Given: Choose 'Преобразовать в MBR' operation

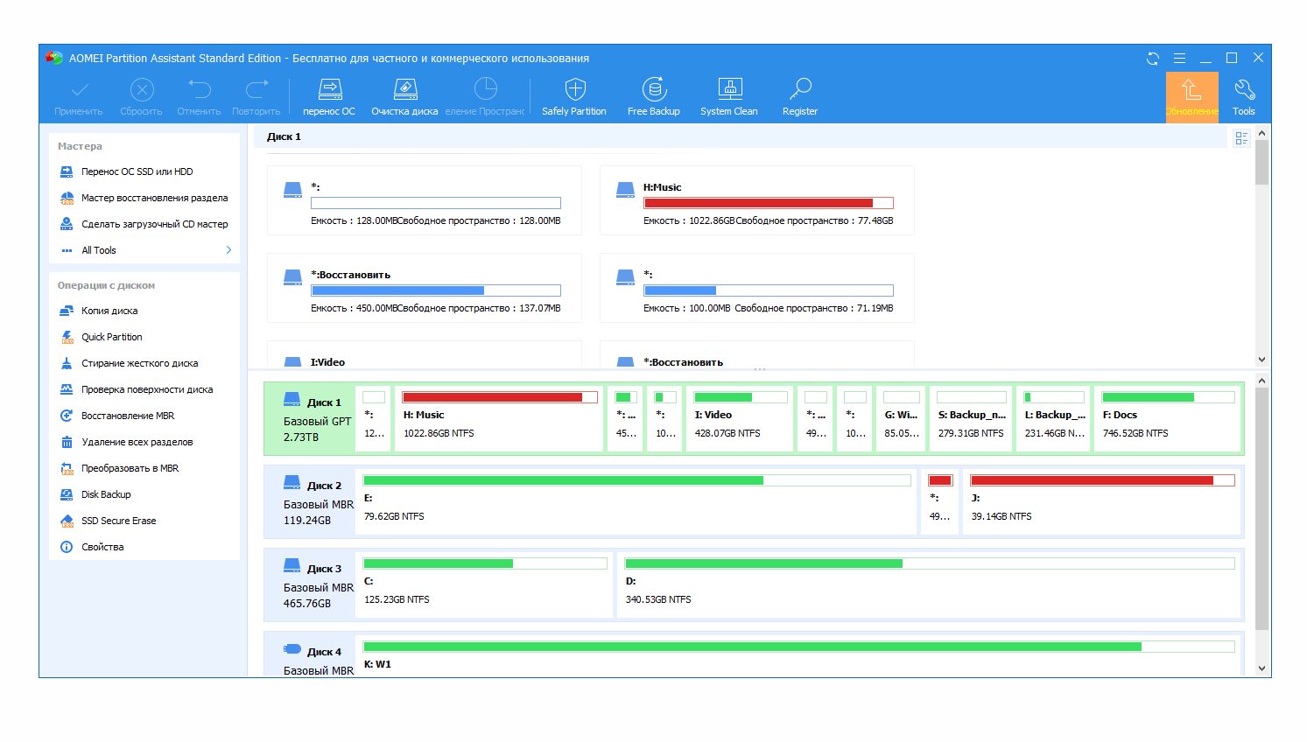Looking at the screenshot, I should coord(130,469).
